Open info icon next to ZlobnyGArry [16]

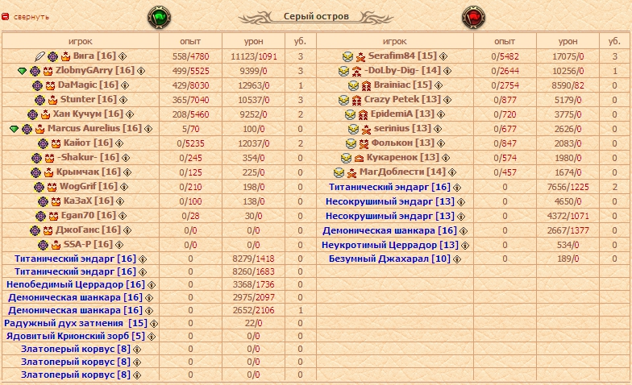point(141,71)
